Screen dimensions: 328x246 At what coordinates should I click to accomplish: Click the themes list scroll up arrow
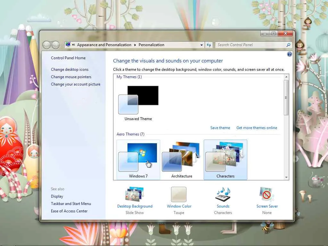coord(286,77)
